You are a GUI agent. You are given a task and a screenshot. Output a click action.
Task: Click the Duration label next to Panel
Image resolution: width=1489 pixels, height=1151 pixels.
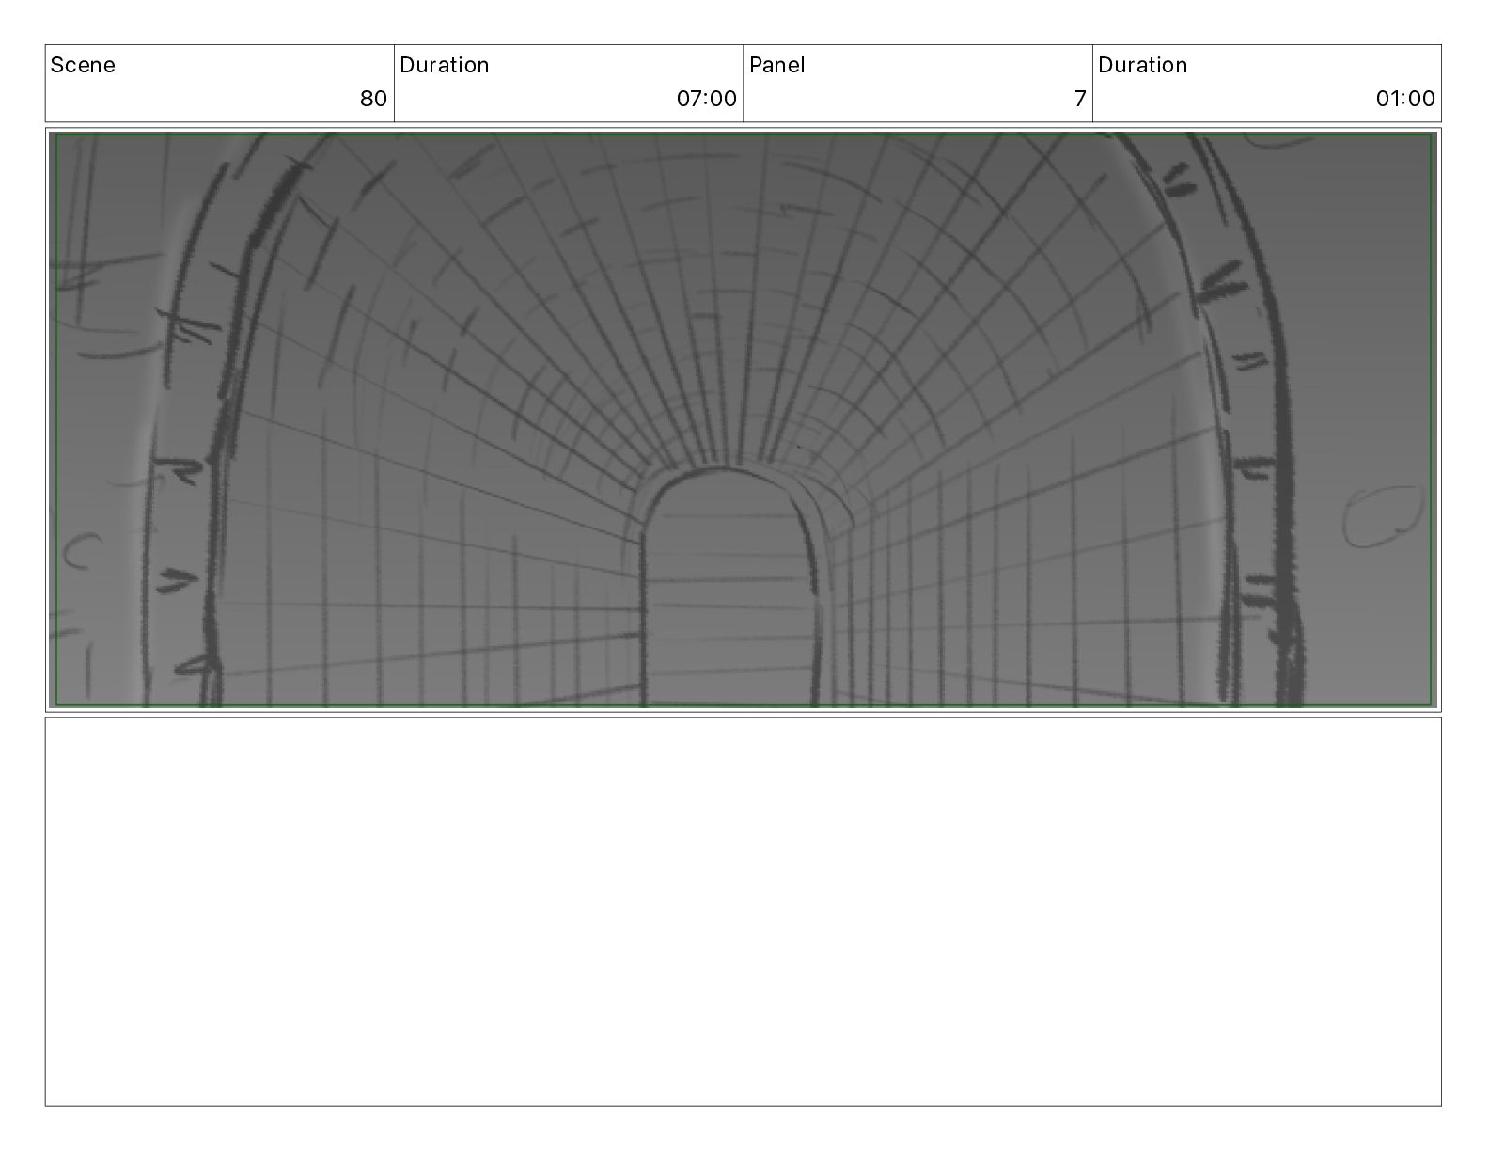(x=1143, y=65)
